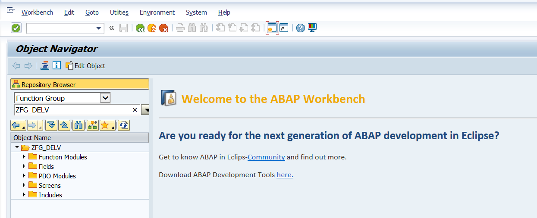Open the Customize Local Layout monitor icon
The image size is (537, 218).
coord(312,28)
